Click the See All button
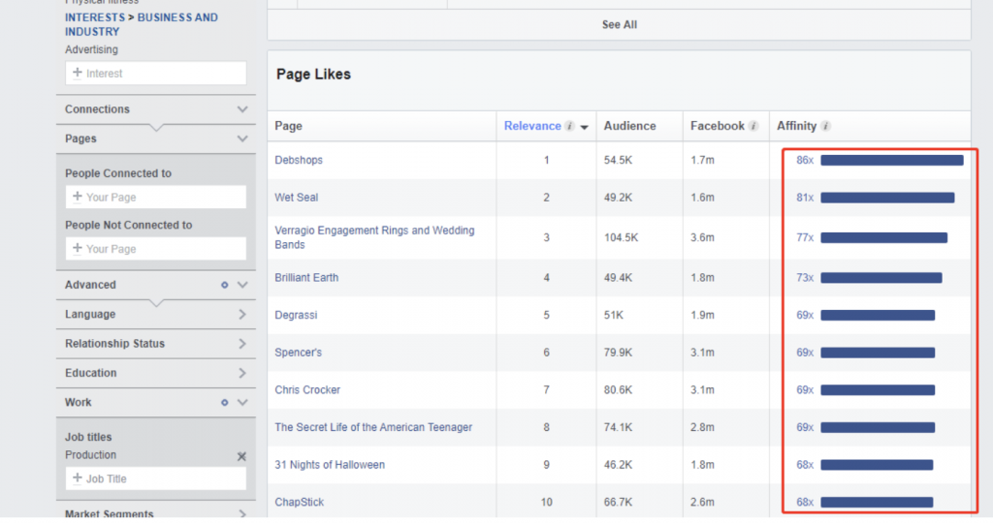 click(x=619, y=24)
